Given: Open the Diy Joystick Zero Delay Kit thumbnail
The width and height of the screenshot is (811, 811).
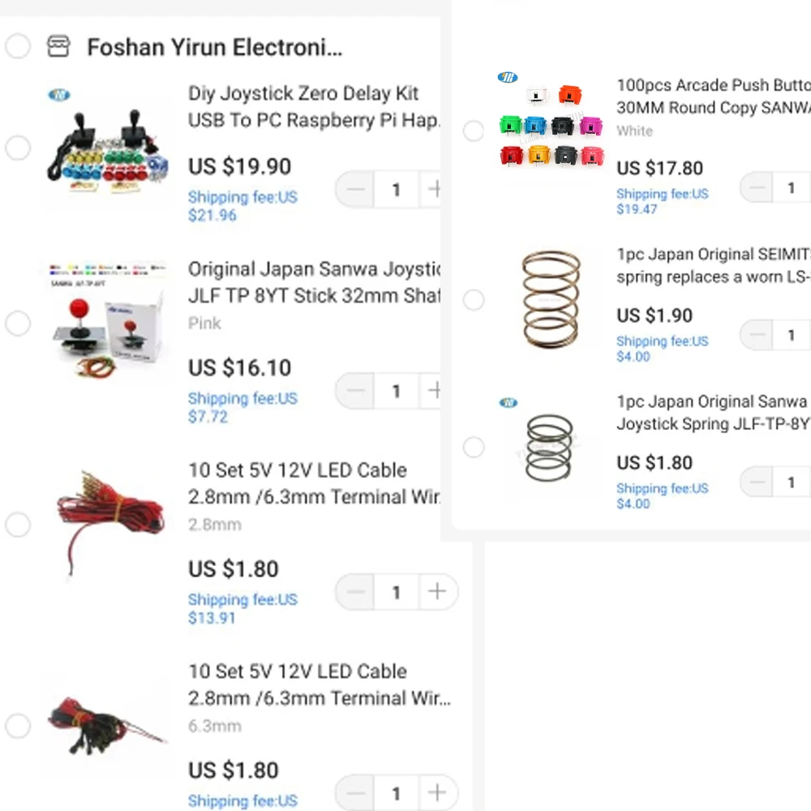Looking at the screenshot, I should [108, 150].
